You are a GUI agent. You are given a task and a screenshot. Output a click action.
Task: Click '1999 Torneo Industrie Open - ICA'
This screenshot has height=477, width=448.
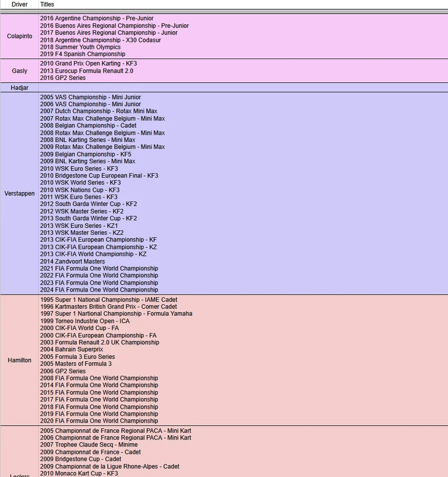pos(85,321)
